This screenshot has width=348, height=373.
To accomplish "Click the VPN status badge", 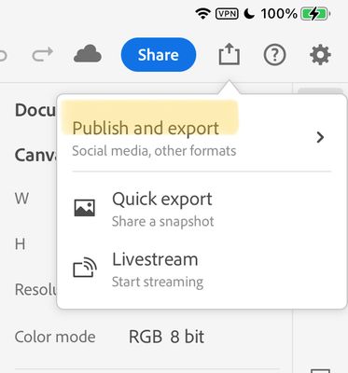I will pyautogui.click(x=227, y=14).
